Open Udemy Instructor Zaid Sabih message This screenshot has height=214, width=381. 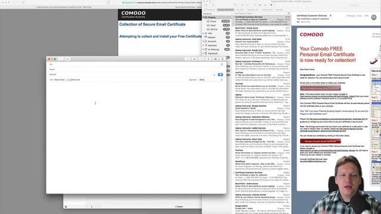pyautogui.click(x=262, y=43)
